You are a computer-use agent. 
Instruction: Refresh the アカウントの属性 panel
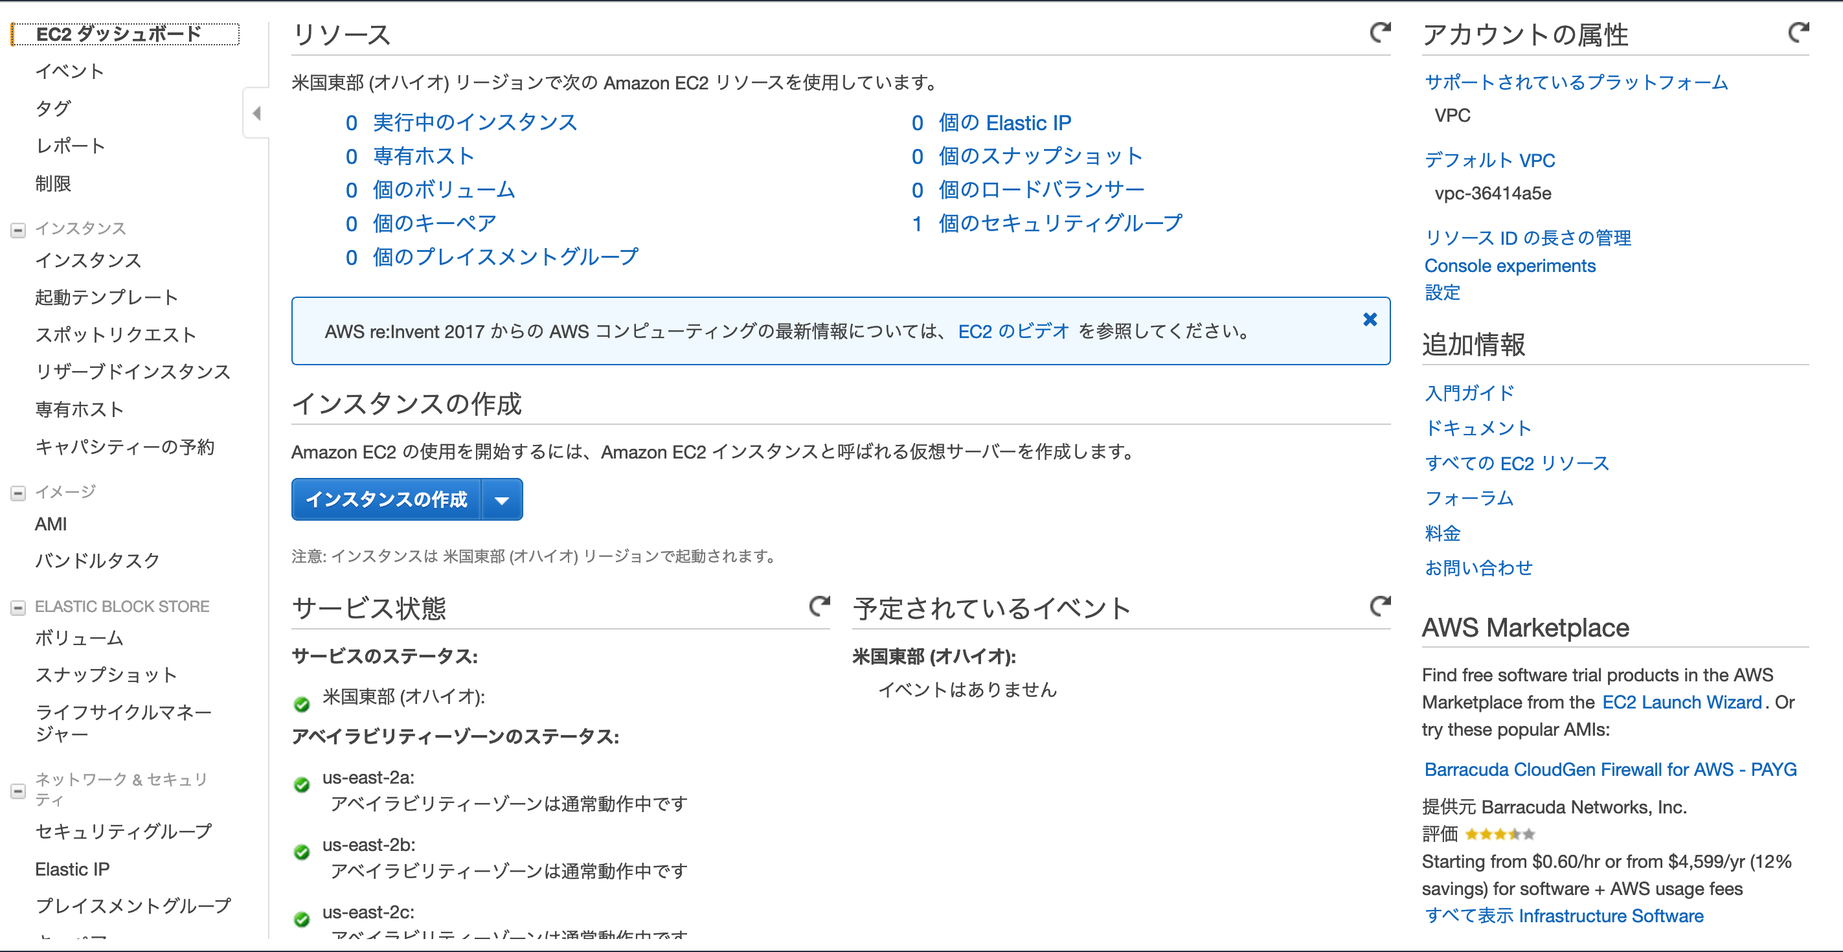coord(1799,33)
